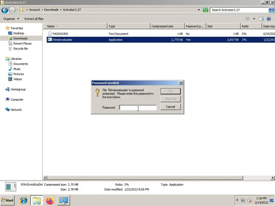Launch Firefox from taskbar
The height and width of the screenshot is (206, 275).
pos(50,200)
